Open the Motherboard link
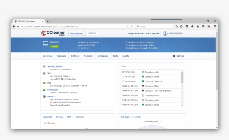This screenshot has width=229, height=140. (x=52, y=90)
